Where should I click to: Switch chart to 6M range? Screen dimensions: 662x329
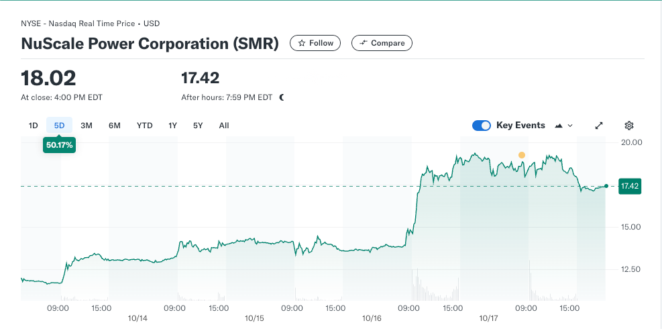point(115,126)
